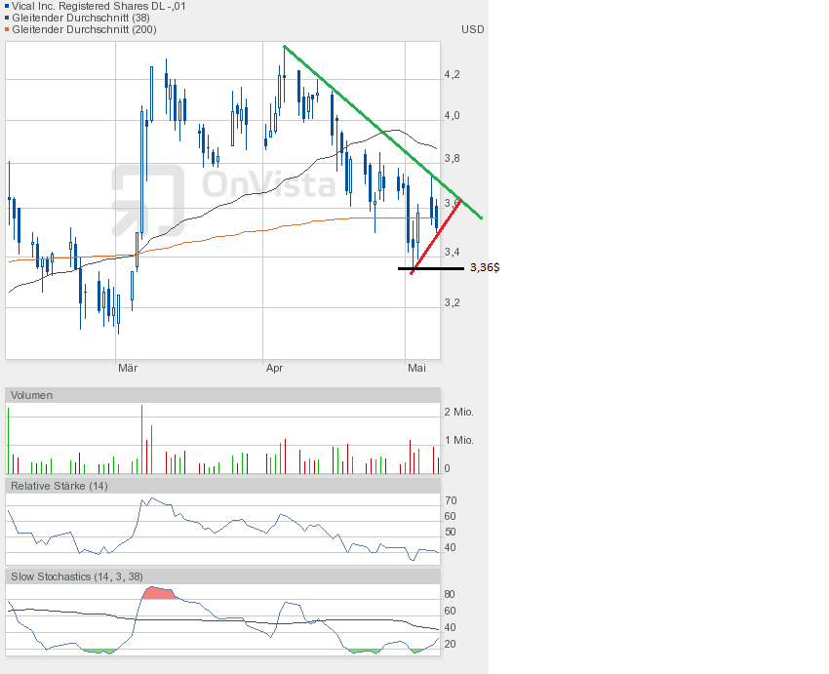Click the USD currency label
Screen dimensions: 829x674
[x=472, y=29]
